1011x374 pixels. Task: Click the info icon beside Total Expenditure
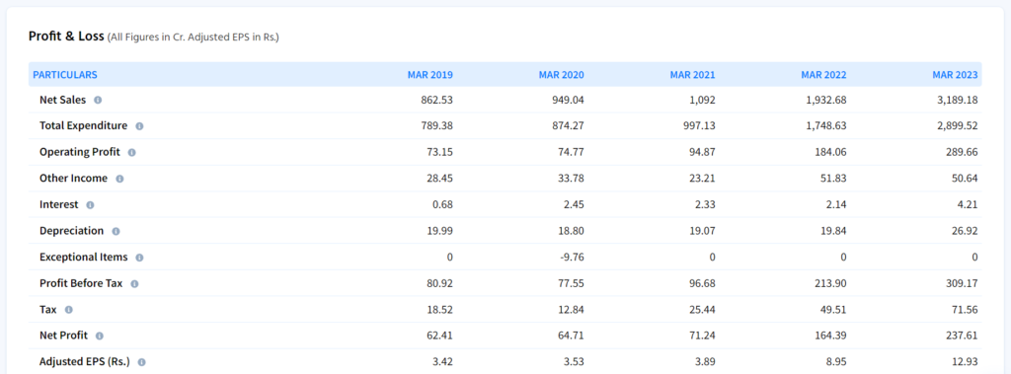[x=139, y=126]
